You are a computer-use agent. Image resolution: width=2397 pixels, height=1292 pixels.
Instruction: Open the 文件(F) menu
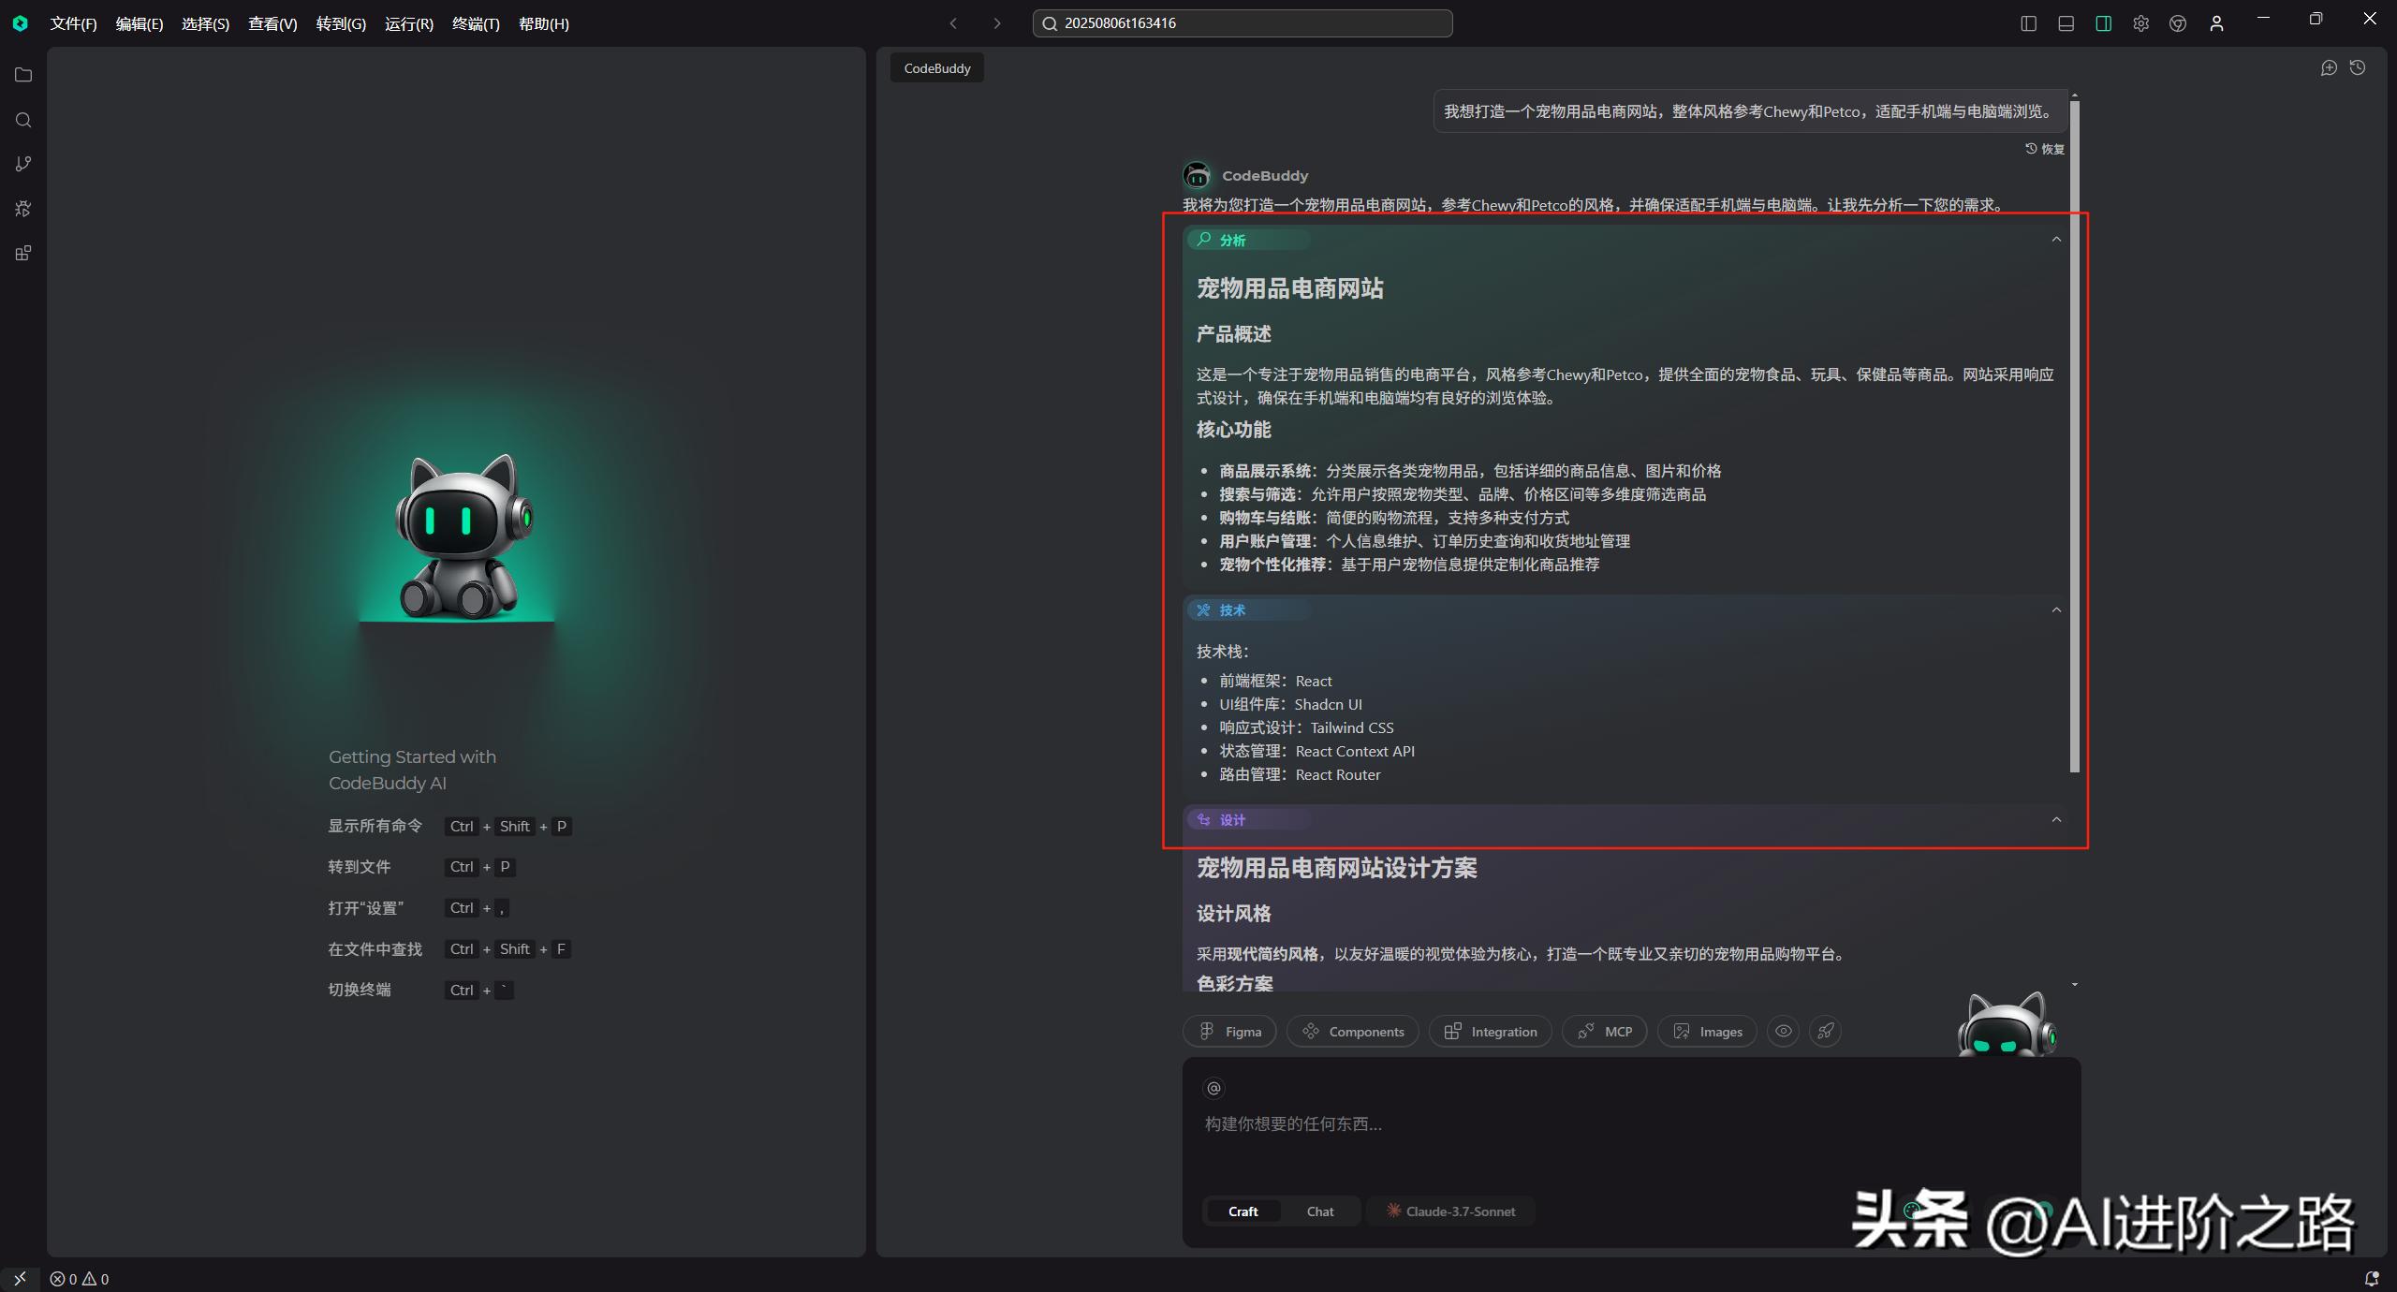pos(73,23)
